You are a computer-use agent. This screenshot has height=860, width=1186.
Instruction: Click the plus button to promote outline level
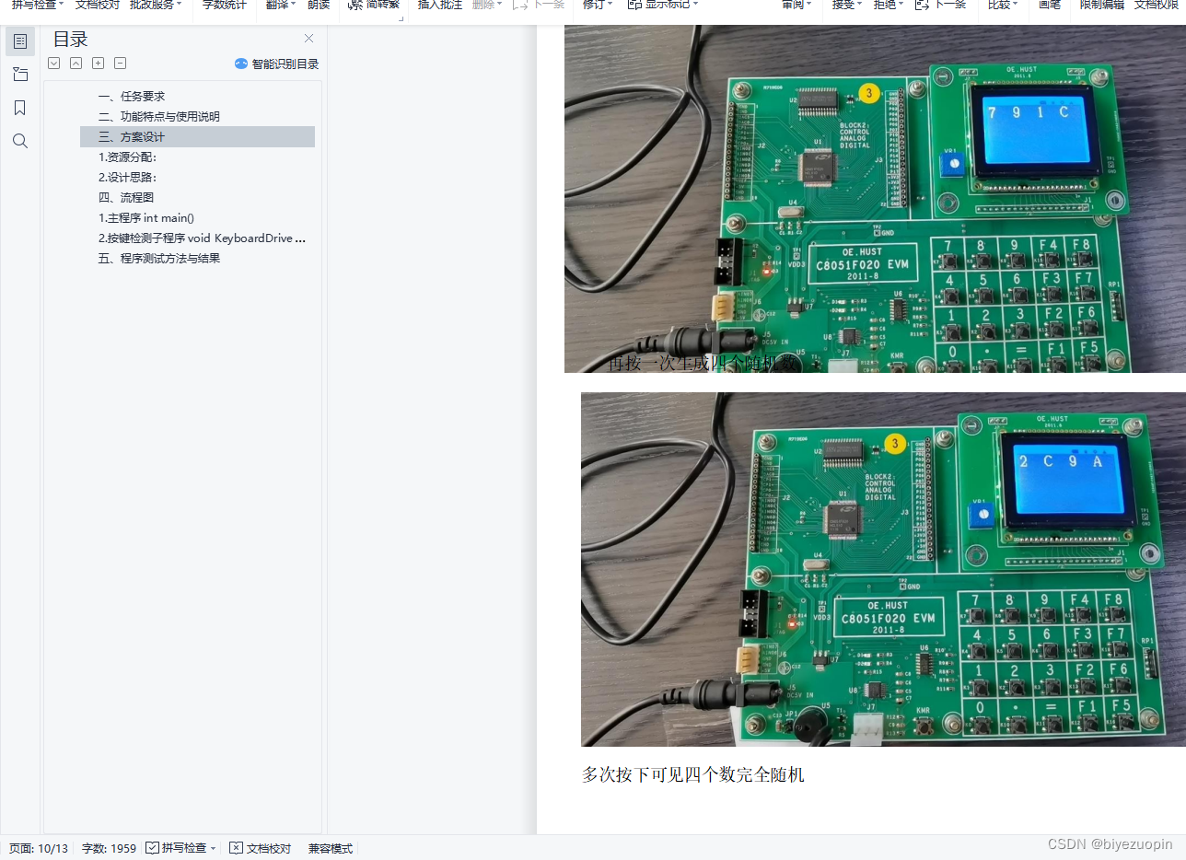point(99,64)
